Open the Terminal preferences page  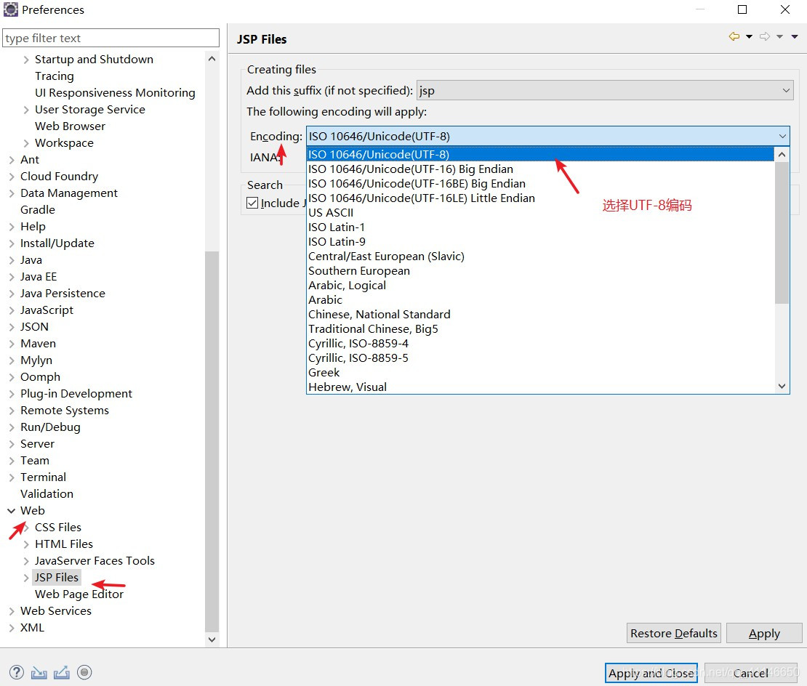[x=43, y=477]
